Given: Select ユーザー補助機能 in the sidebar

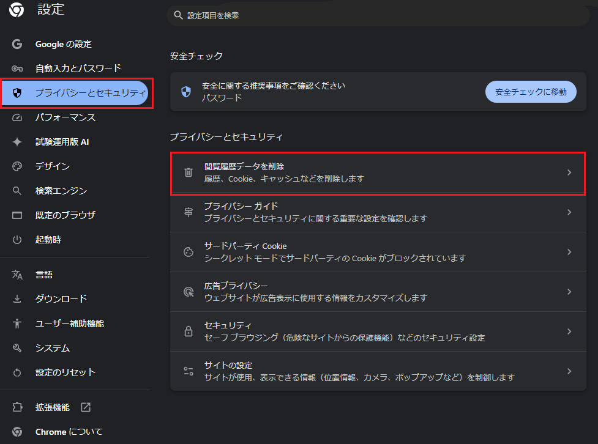Looking at the screenshot, I should tap(70, 324).
